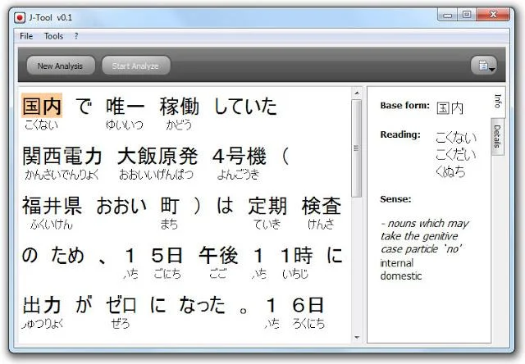Open the ? help menu
The height and width of the screenshot is (364, 525).
76,36
